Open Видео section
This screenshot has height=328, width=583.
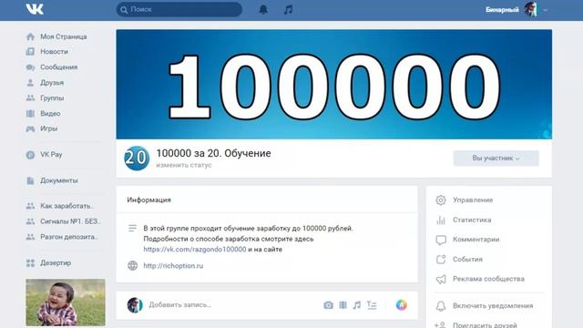(50, 113)
